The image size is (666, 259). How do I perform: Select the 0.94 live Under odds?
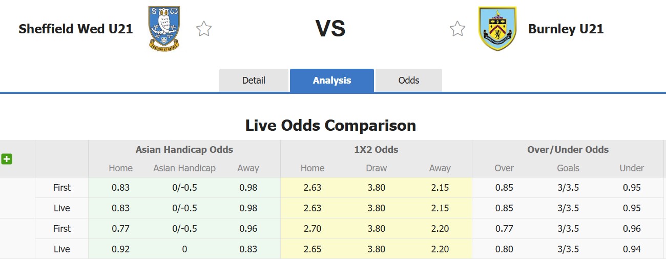coord(632,249)
